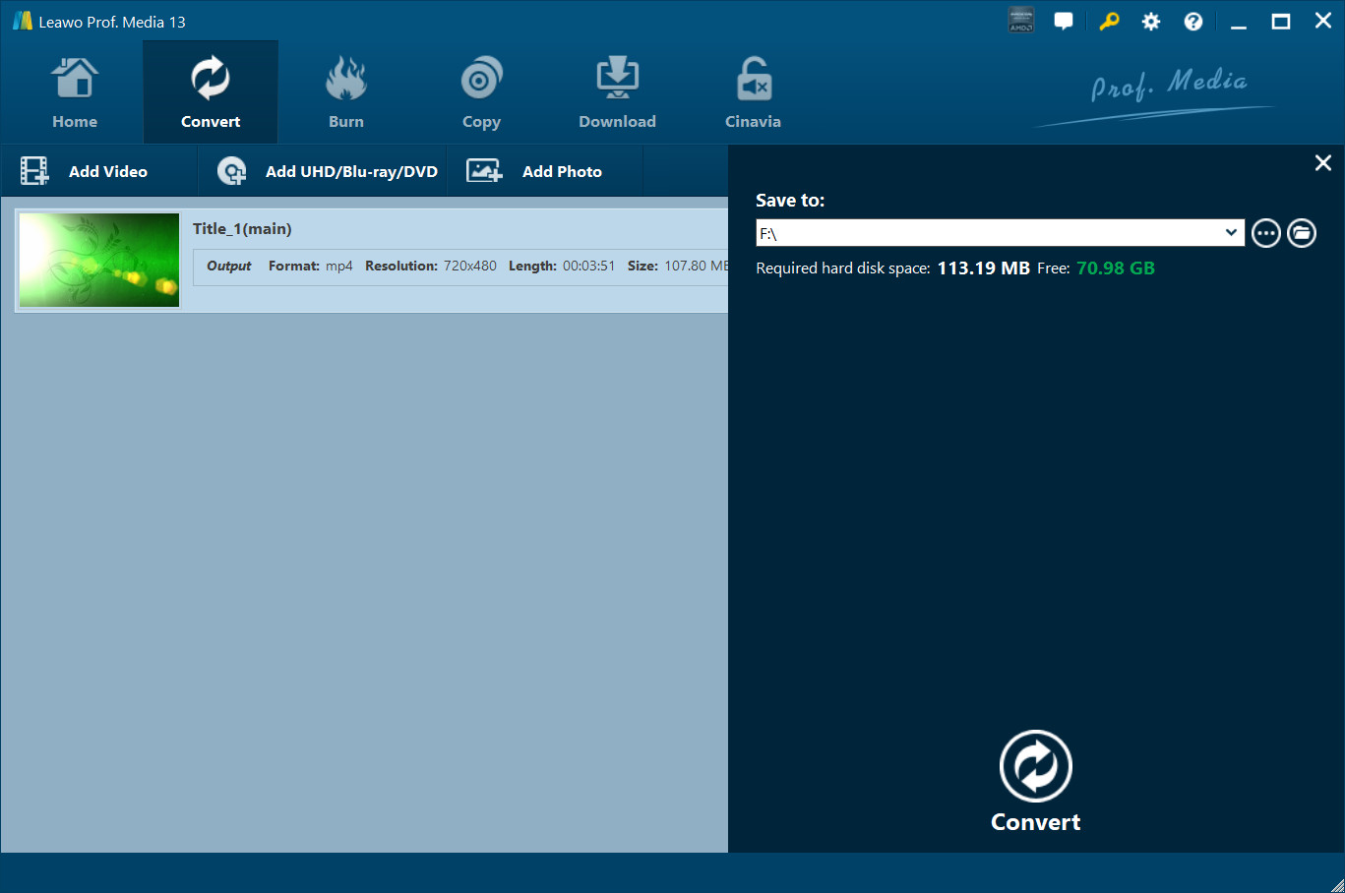Screen dimensions: 1345x893
Task: Select the Title_1(main) video thumbnail
Action: [x=99, y=260]
